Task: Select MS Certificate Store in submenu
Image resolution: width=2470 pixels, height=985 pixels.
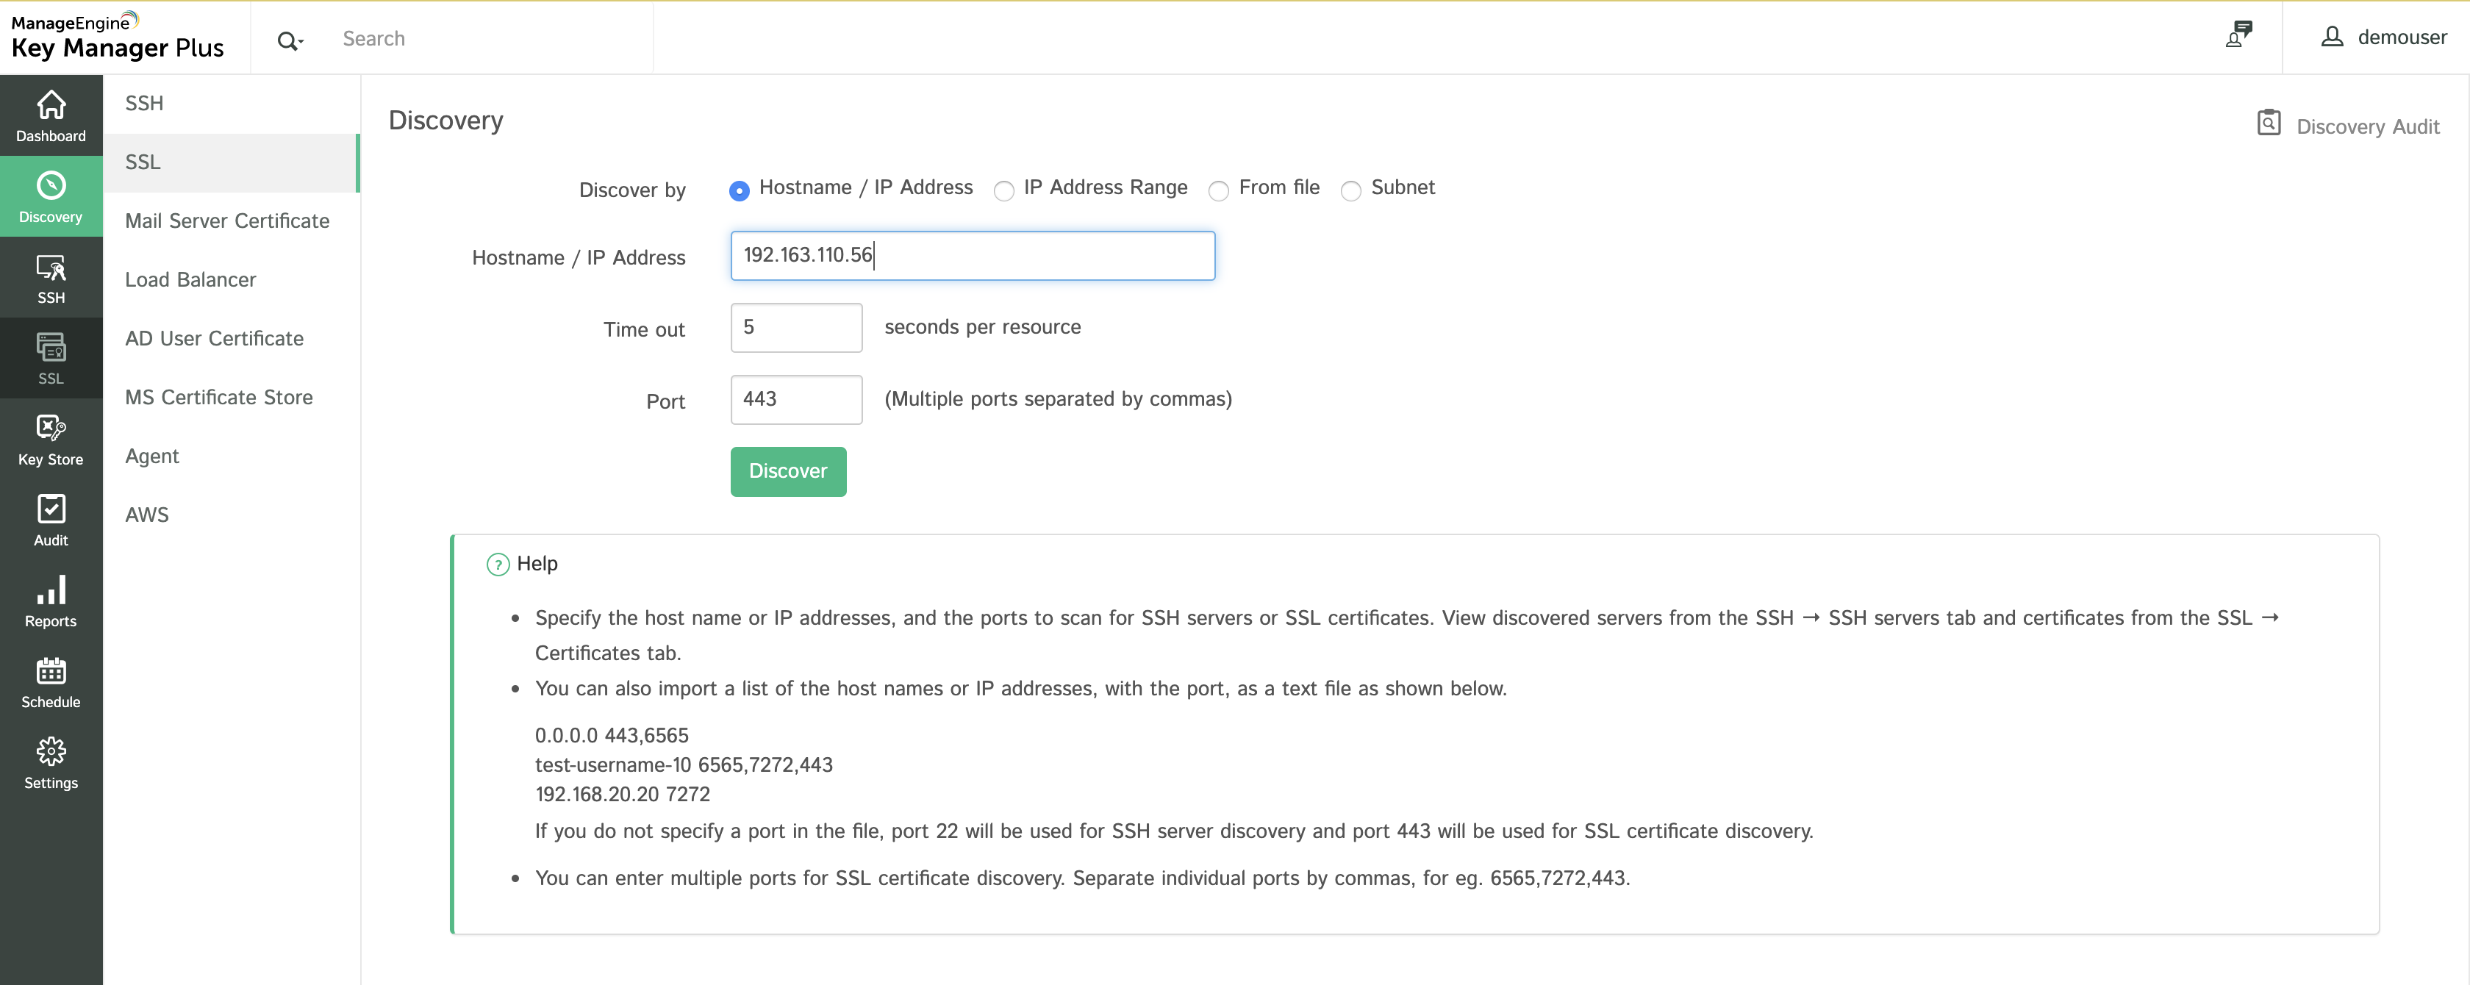Action: coord(218,397)
